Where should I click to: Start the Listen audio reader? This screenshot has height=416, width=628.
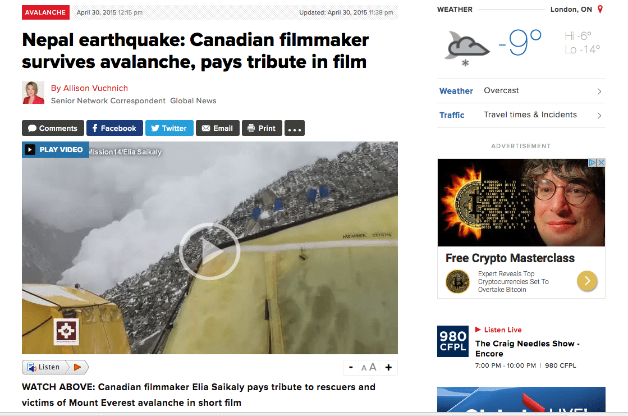tap(55, 367)
